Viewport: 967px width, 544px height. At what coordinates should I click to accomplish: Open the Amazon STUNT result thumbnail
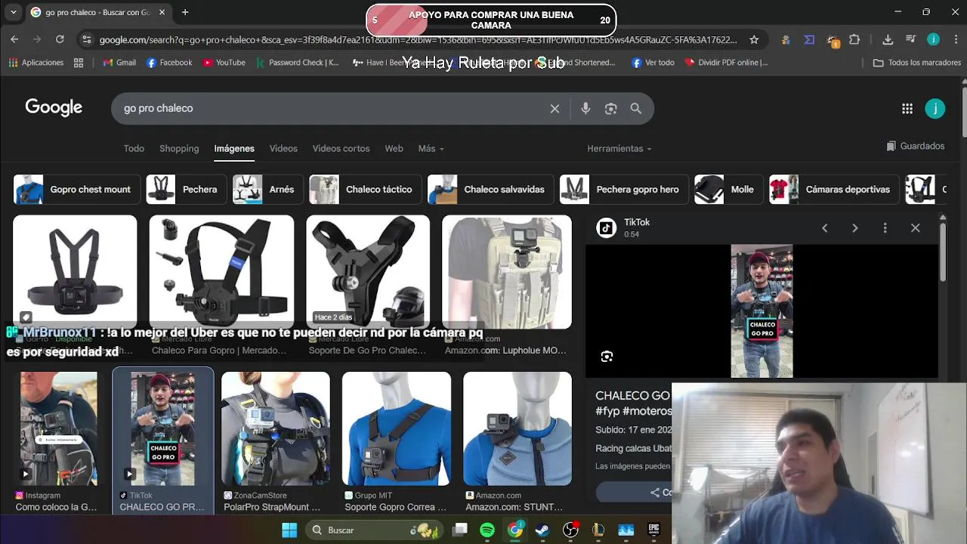517,428
